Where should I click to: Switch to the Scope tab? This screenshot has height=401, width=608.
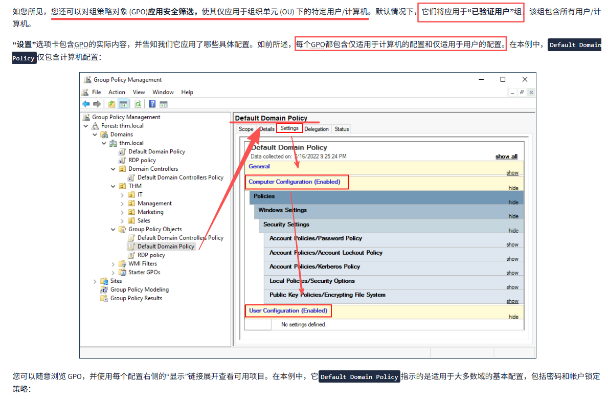tap(246, 129)
